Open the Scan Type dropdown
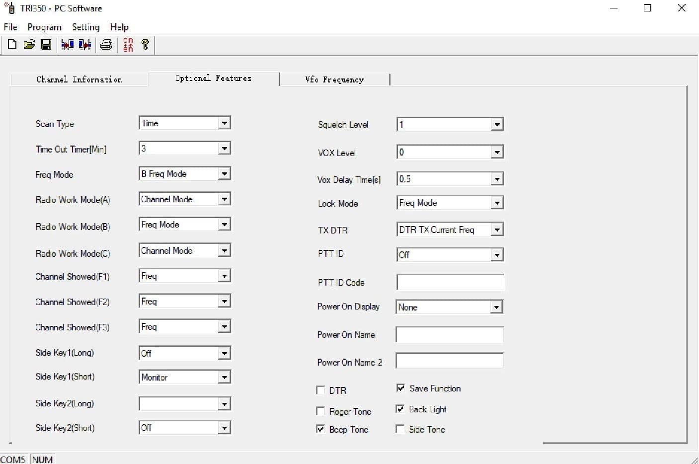This screenshot has width=699, height=464. point(225,123)
